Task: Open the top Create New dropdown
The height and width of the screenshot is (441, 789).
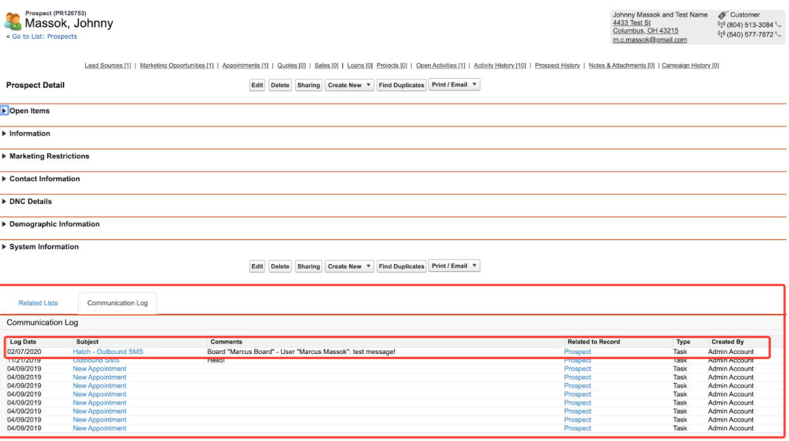Action: tap(349, 85)
